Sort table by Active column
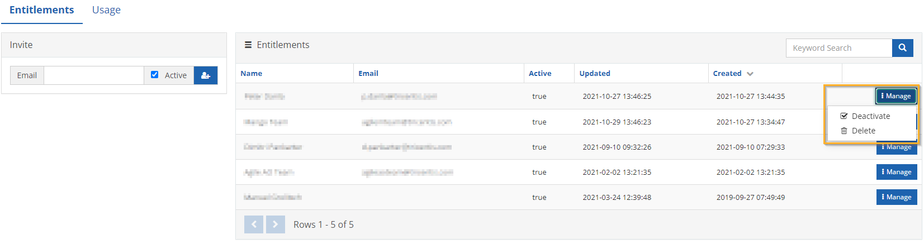Screen dimensions: 924x244 540,74
